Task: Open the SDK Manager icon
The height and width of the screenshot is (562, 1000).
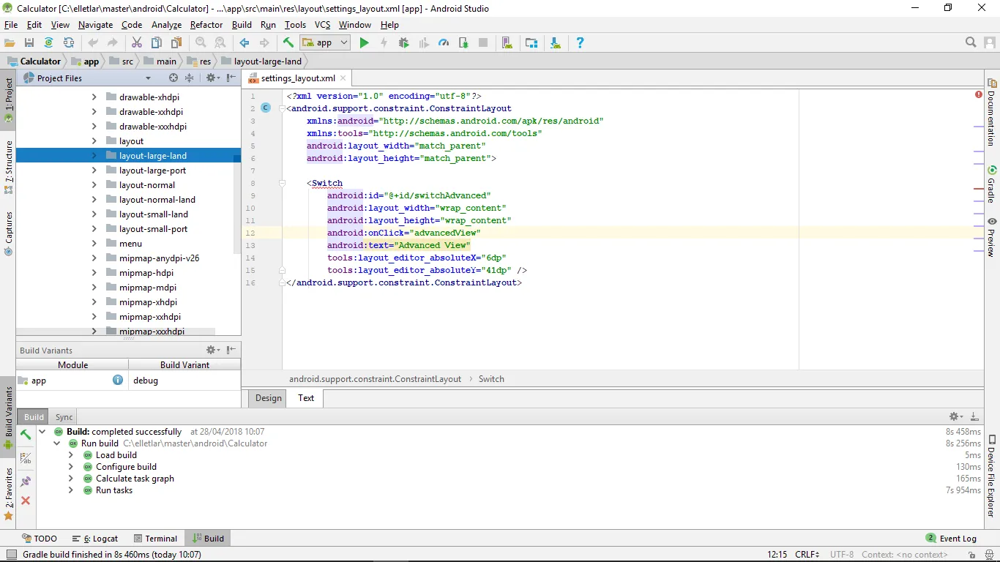Action: [555, 43]
